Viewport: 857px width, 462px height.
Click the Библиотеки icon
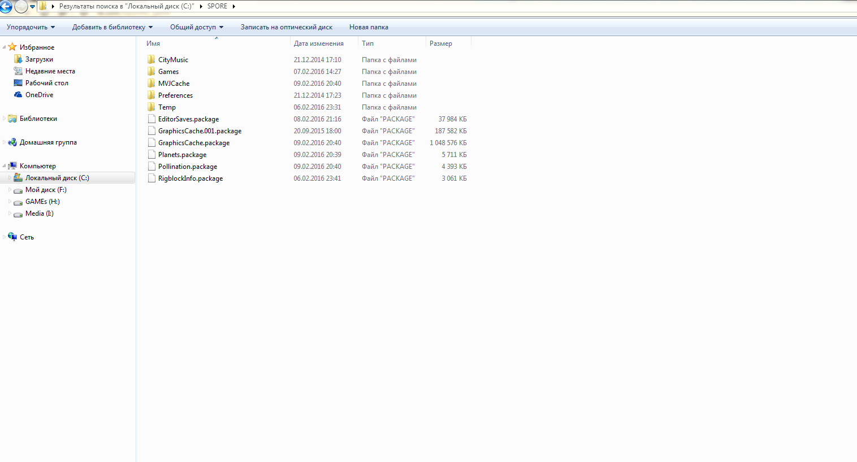[12, 119]
